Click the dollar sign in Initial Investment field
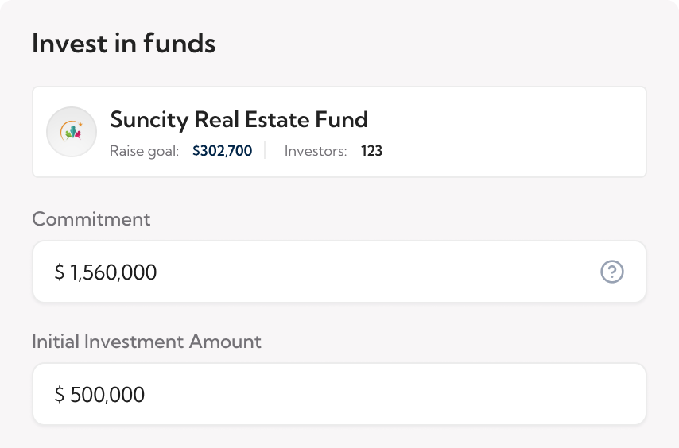Screen dimensions: 679x448 coord(60,395)
